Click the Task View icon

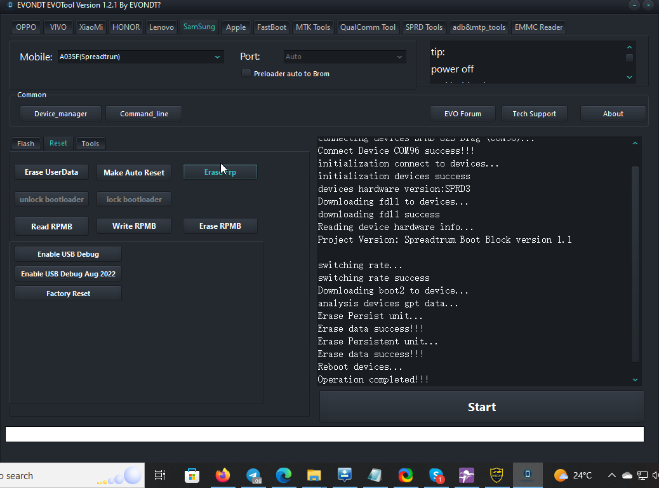[x=160, y=475]
